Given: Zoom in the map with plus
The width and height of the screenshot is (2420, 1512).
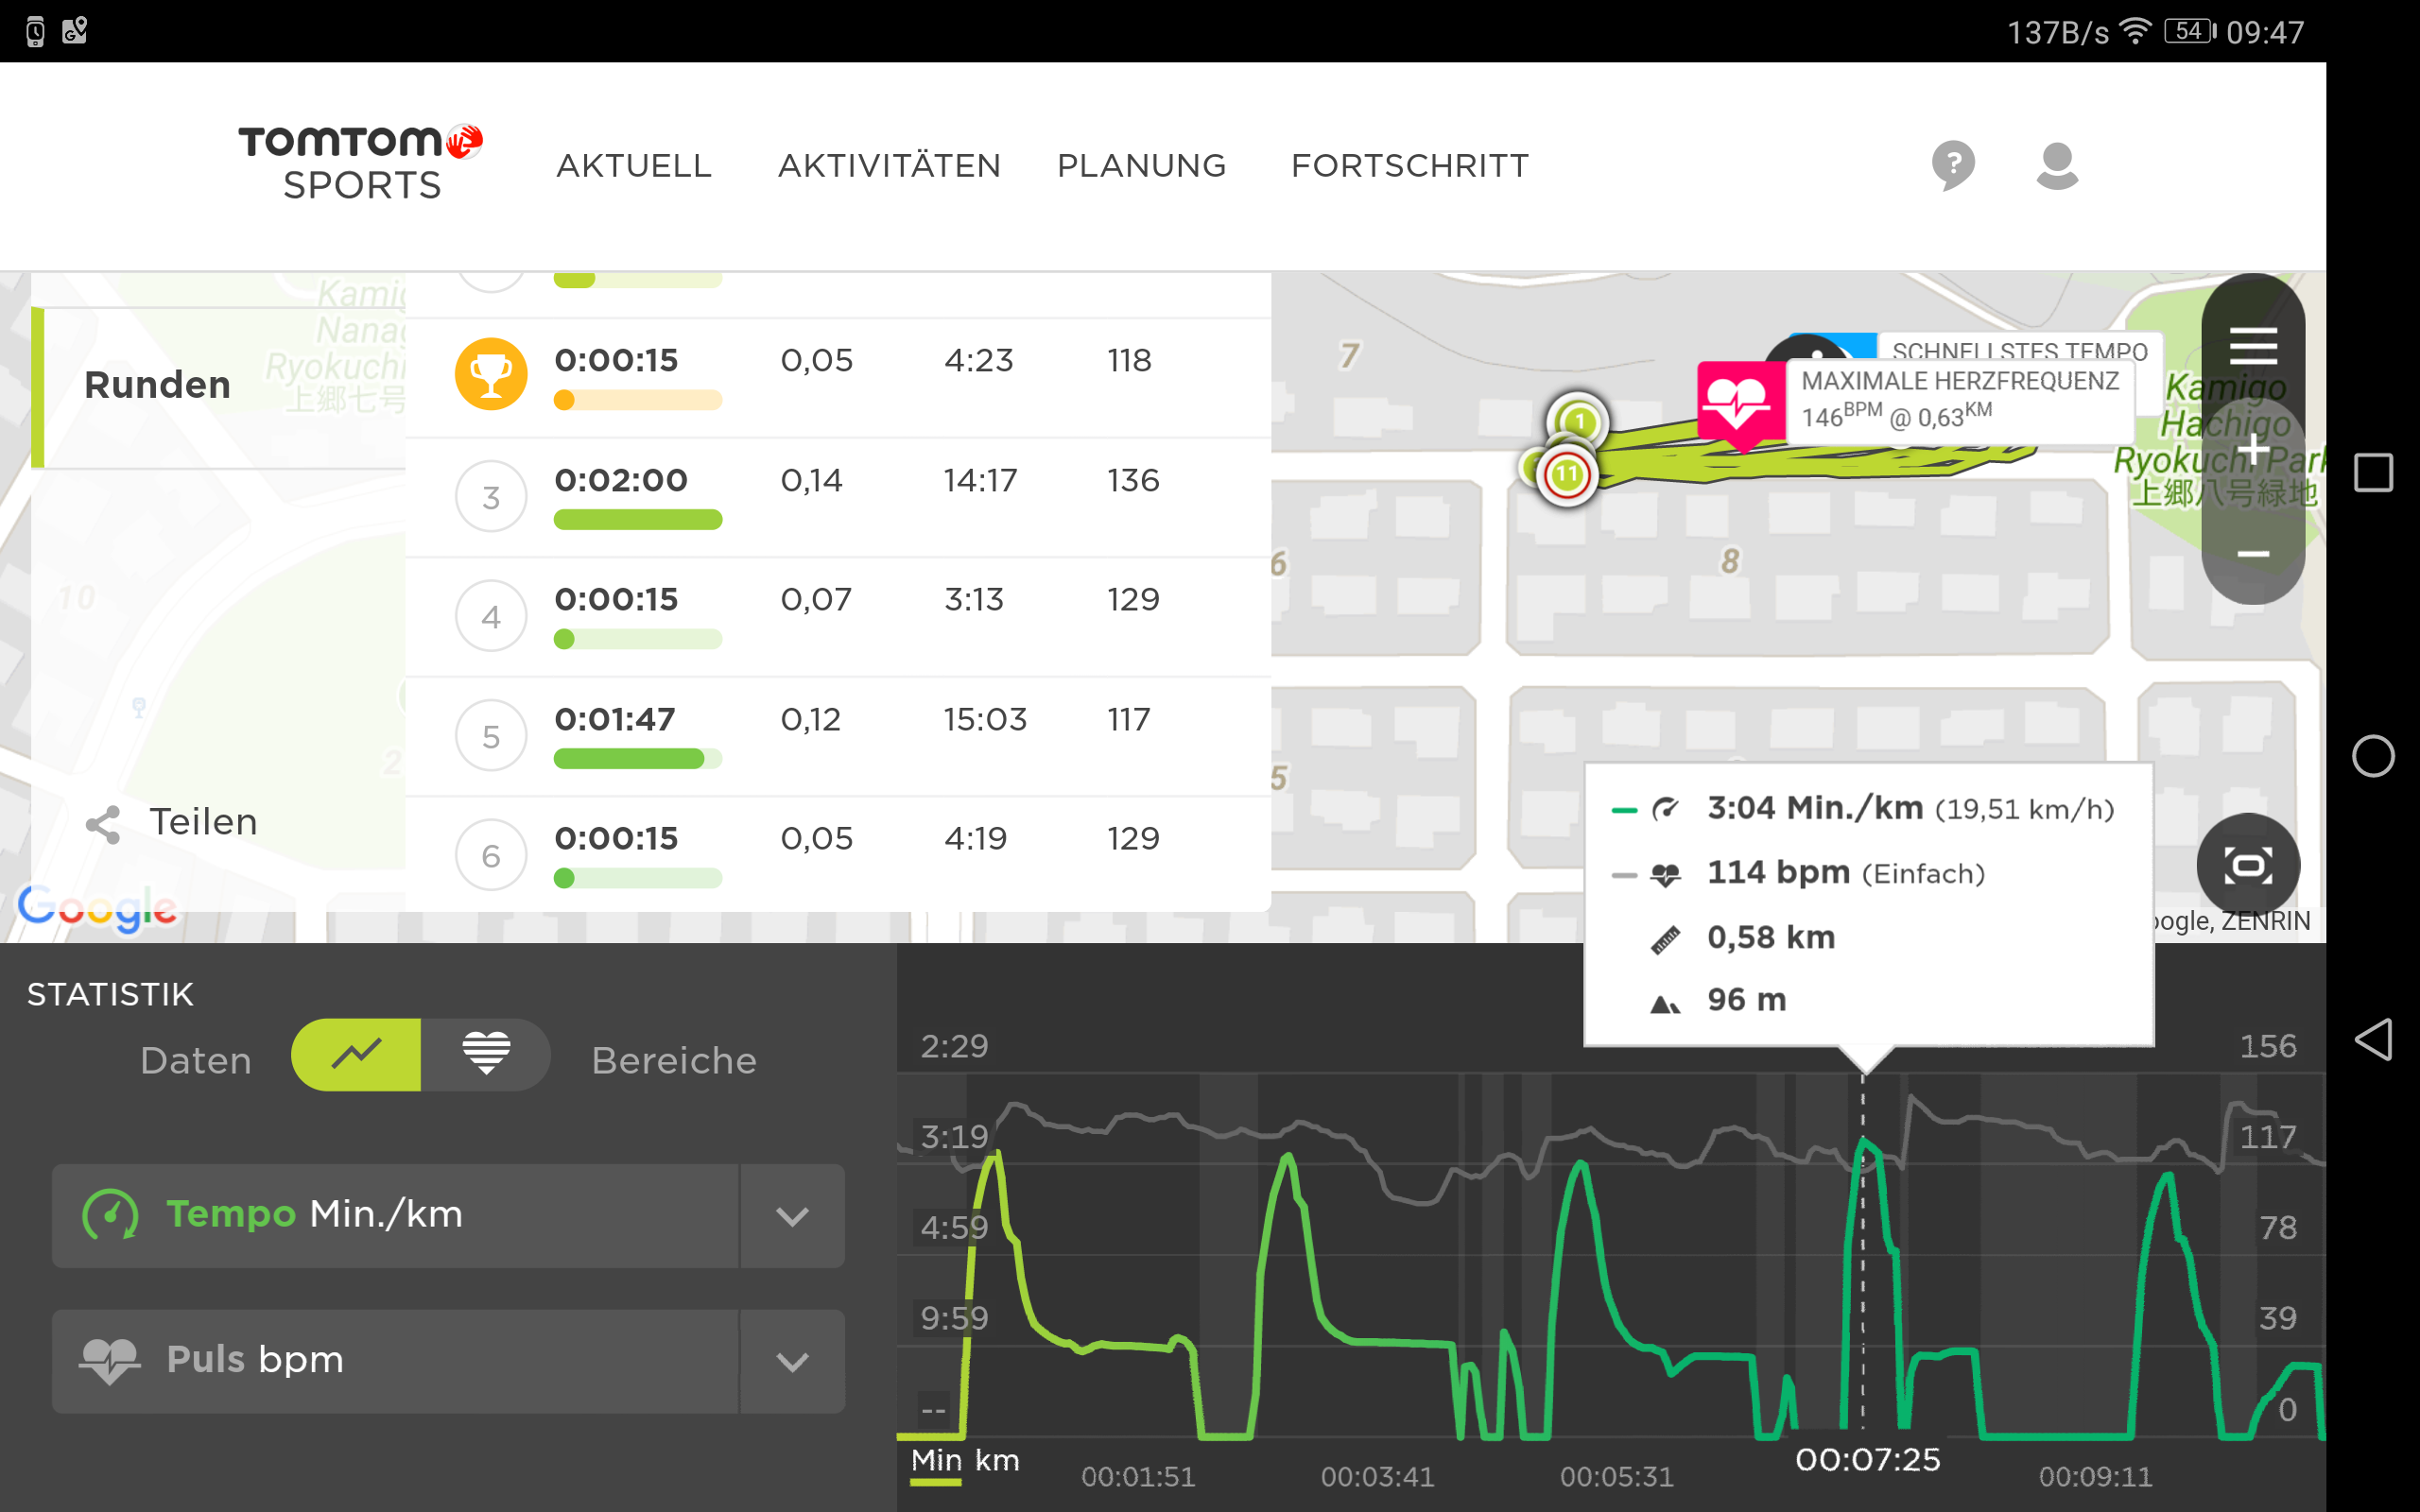Looking at the screenshot, I should click(2253, 451).
